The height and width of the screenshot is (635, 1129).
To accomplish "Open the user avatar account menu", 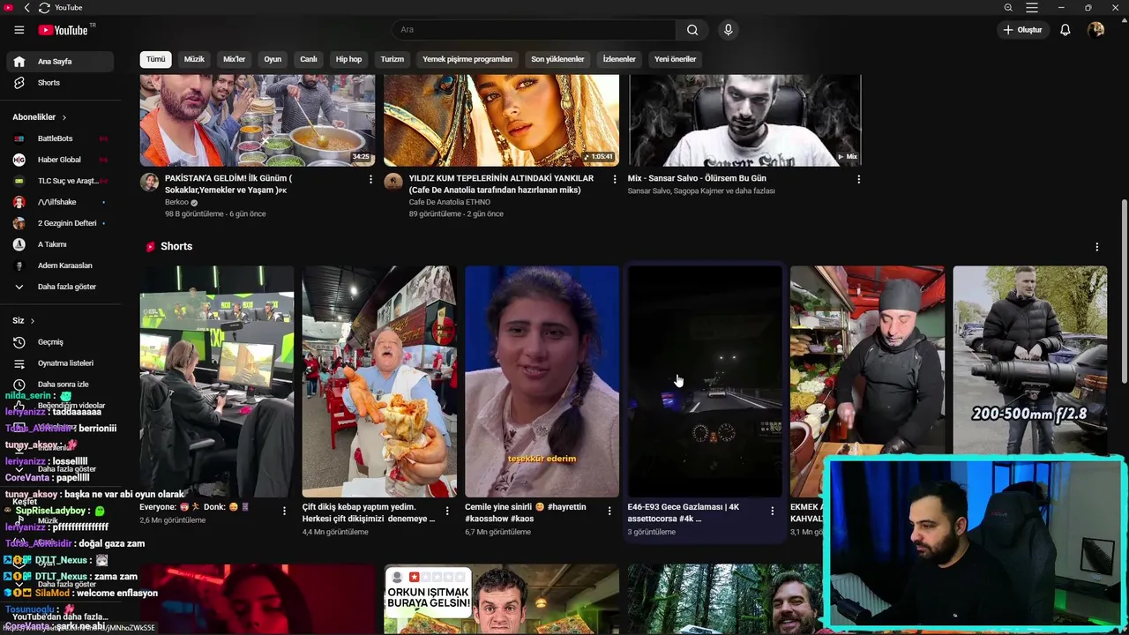I will tap(1095, 30).
